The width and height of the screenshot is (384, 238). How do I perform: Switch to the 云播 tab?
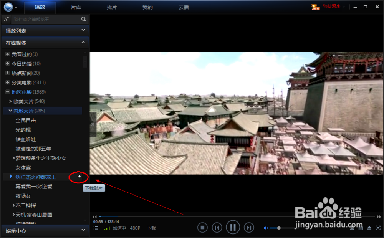(184, 7)
